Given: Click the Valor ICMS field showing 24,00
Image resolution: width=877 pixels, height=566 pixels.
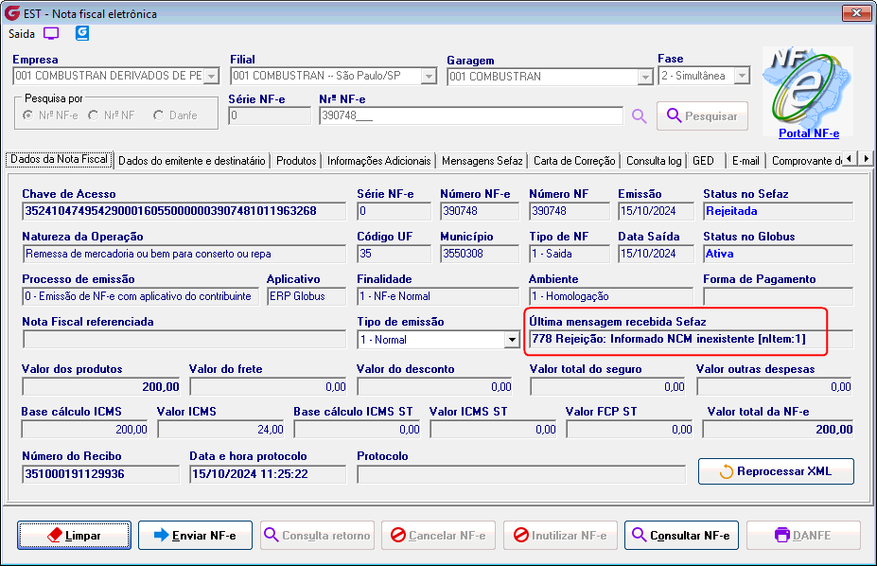Looking at the screenshot, I should (x=221, y=430).
